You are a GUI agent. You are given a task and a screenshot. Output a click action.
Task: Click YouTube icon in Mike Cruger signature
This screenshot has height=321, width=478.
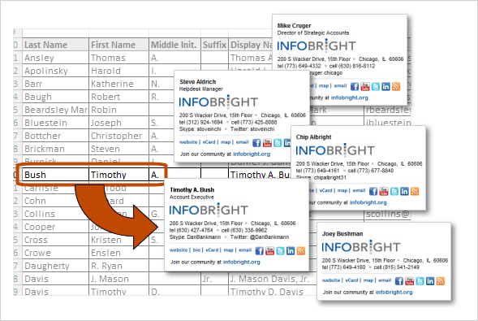365,87
